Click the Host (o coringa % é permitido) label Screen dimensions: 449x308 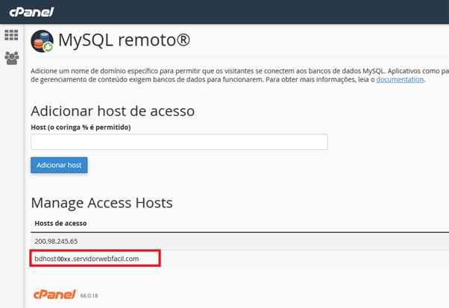tap(81, 128)
